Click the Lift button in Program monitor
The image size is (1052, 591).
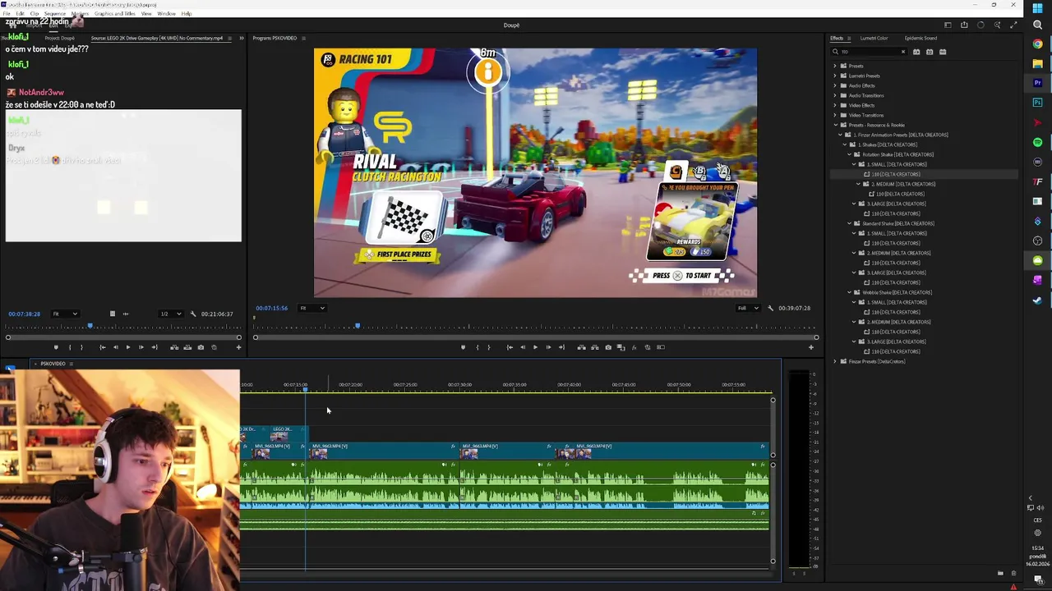(582, 347)
